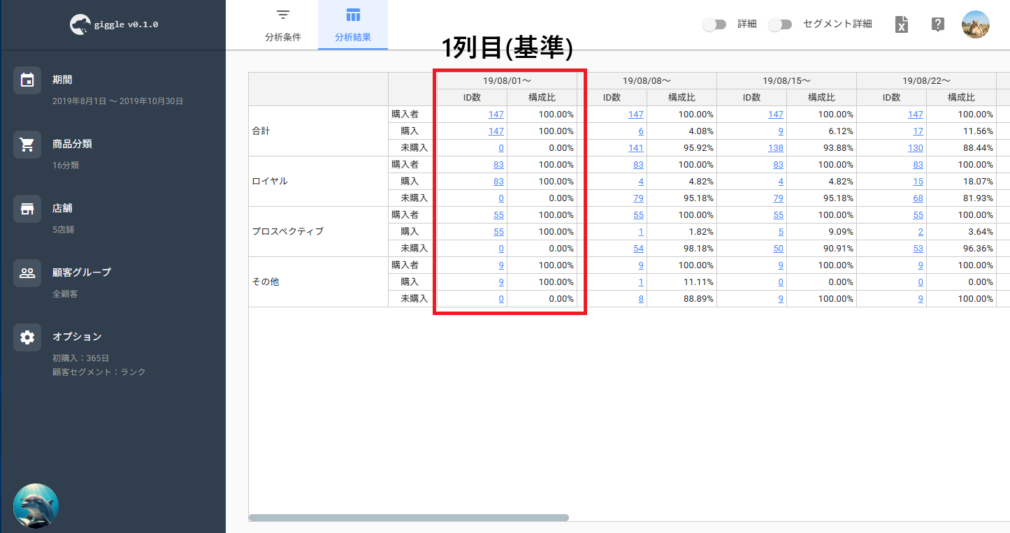Viewport: 1010px width, 533px height.
Task: Toggle the 詳細 switch on
Action: [714, 24]
